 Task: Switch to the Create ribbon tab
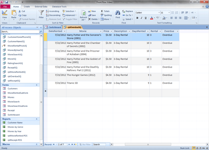[x=27, y=6]
